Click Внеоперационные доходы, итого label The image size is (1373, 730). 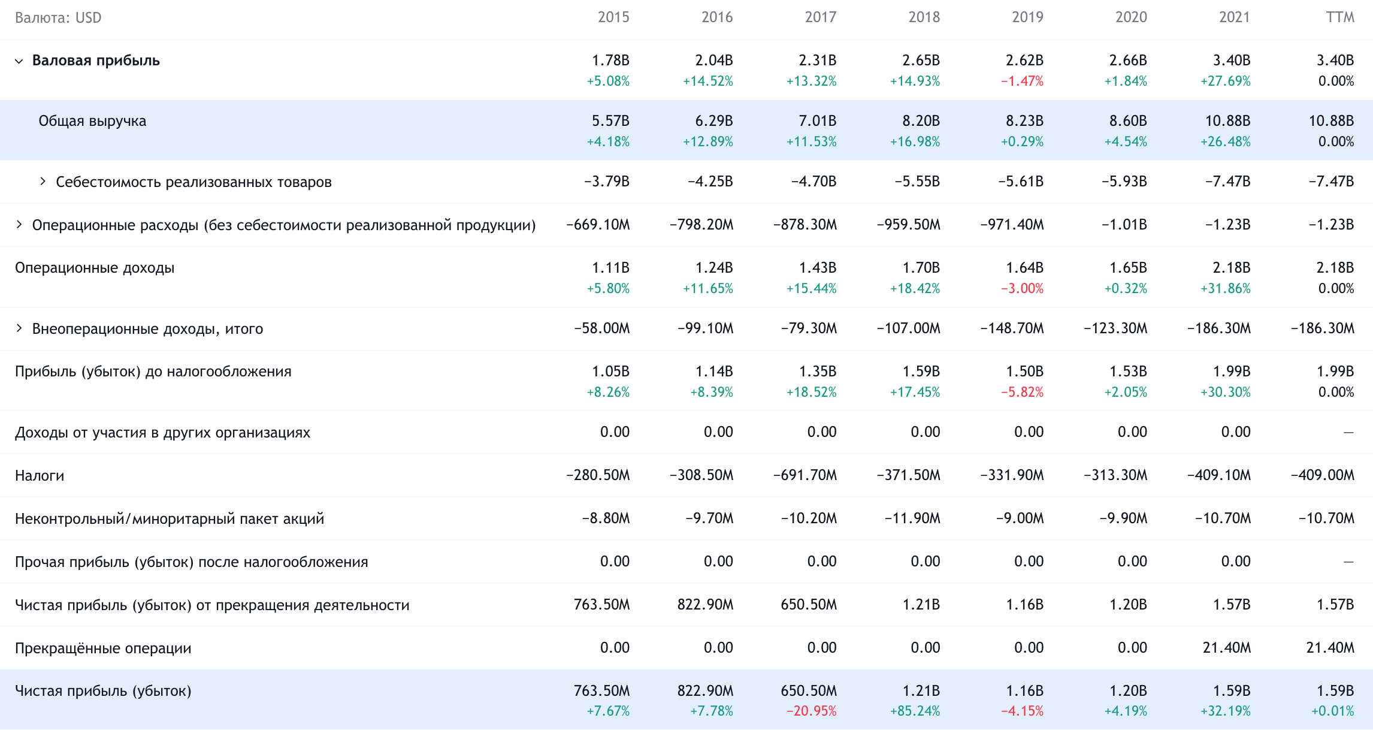pyautogui.click(x=147, y=329)
